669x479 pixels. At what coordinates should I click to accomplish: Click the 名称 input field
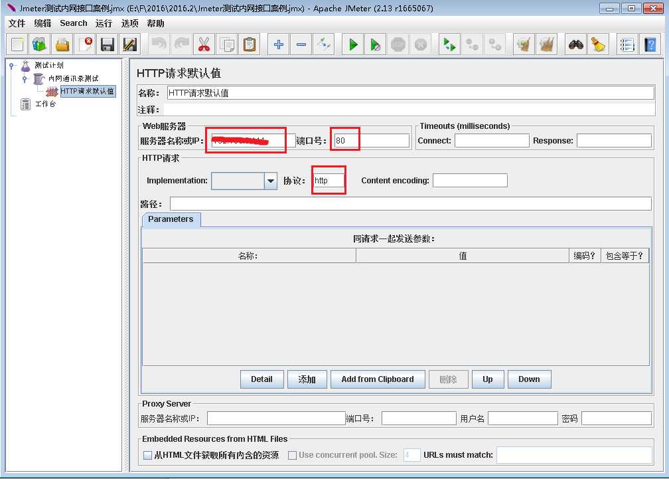pyautogui.click(x=410, y=93)
